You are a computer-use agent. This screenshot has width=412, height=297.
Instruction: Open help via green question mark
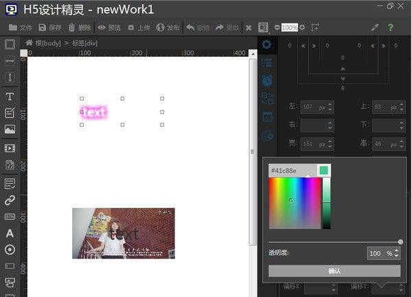point(391,27)
